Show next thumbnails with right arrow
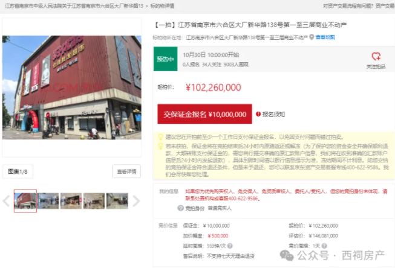 click(x=136, y=201)
